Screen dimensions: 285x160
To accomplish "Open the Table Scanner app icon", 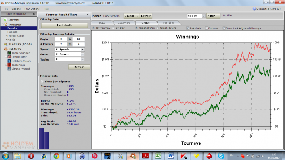I will point(9,53).
